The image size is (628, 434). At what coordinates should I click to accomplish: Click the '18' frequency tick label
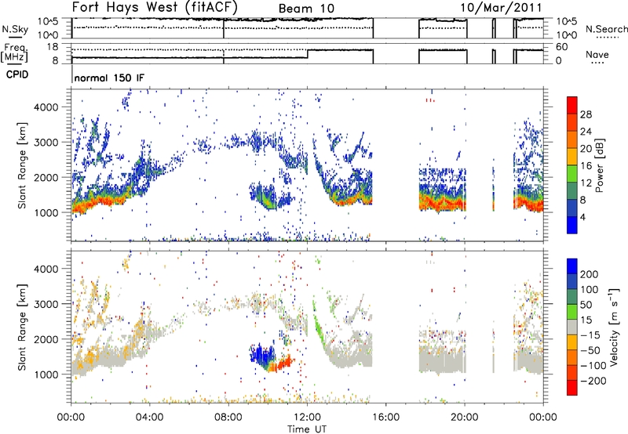pos(53,47)
